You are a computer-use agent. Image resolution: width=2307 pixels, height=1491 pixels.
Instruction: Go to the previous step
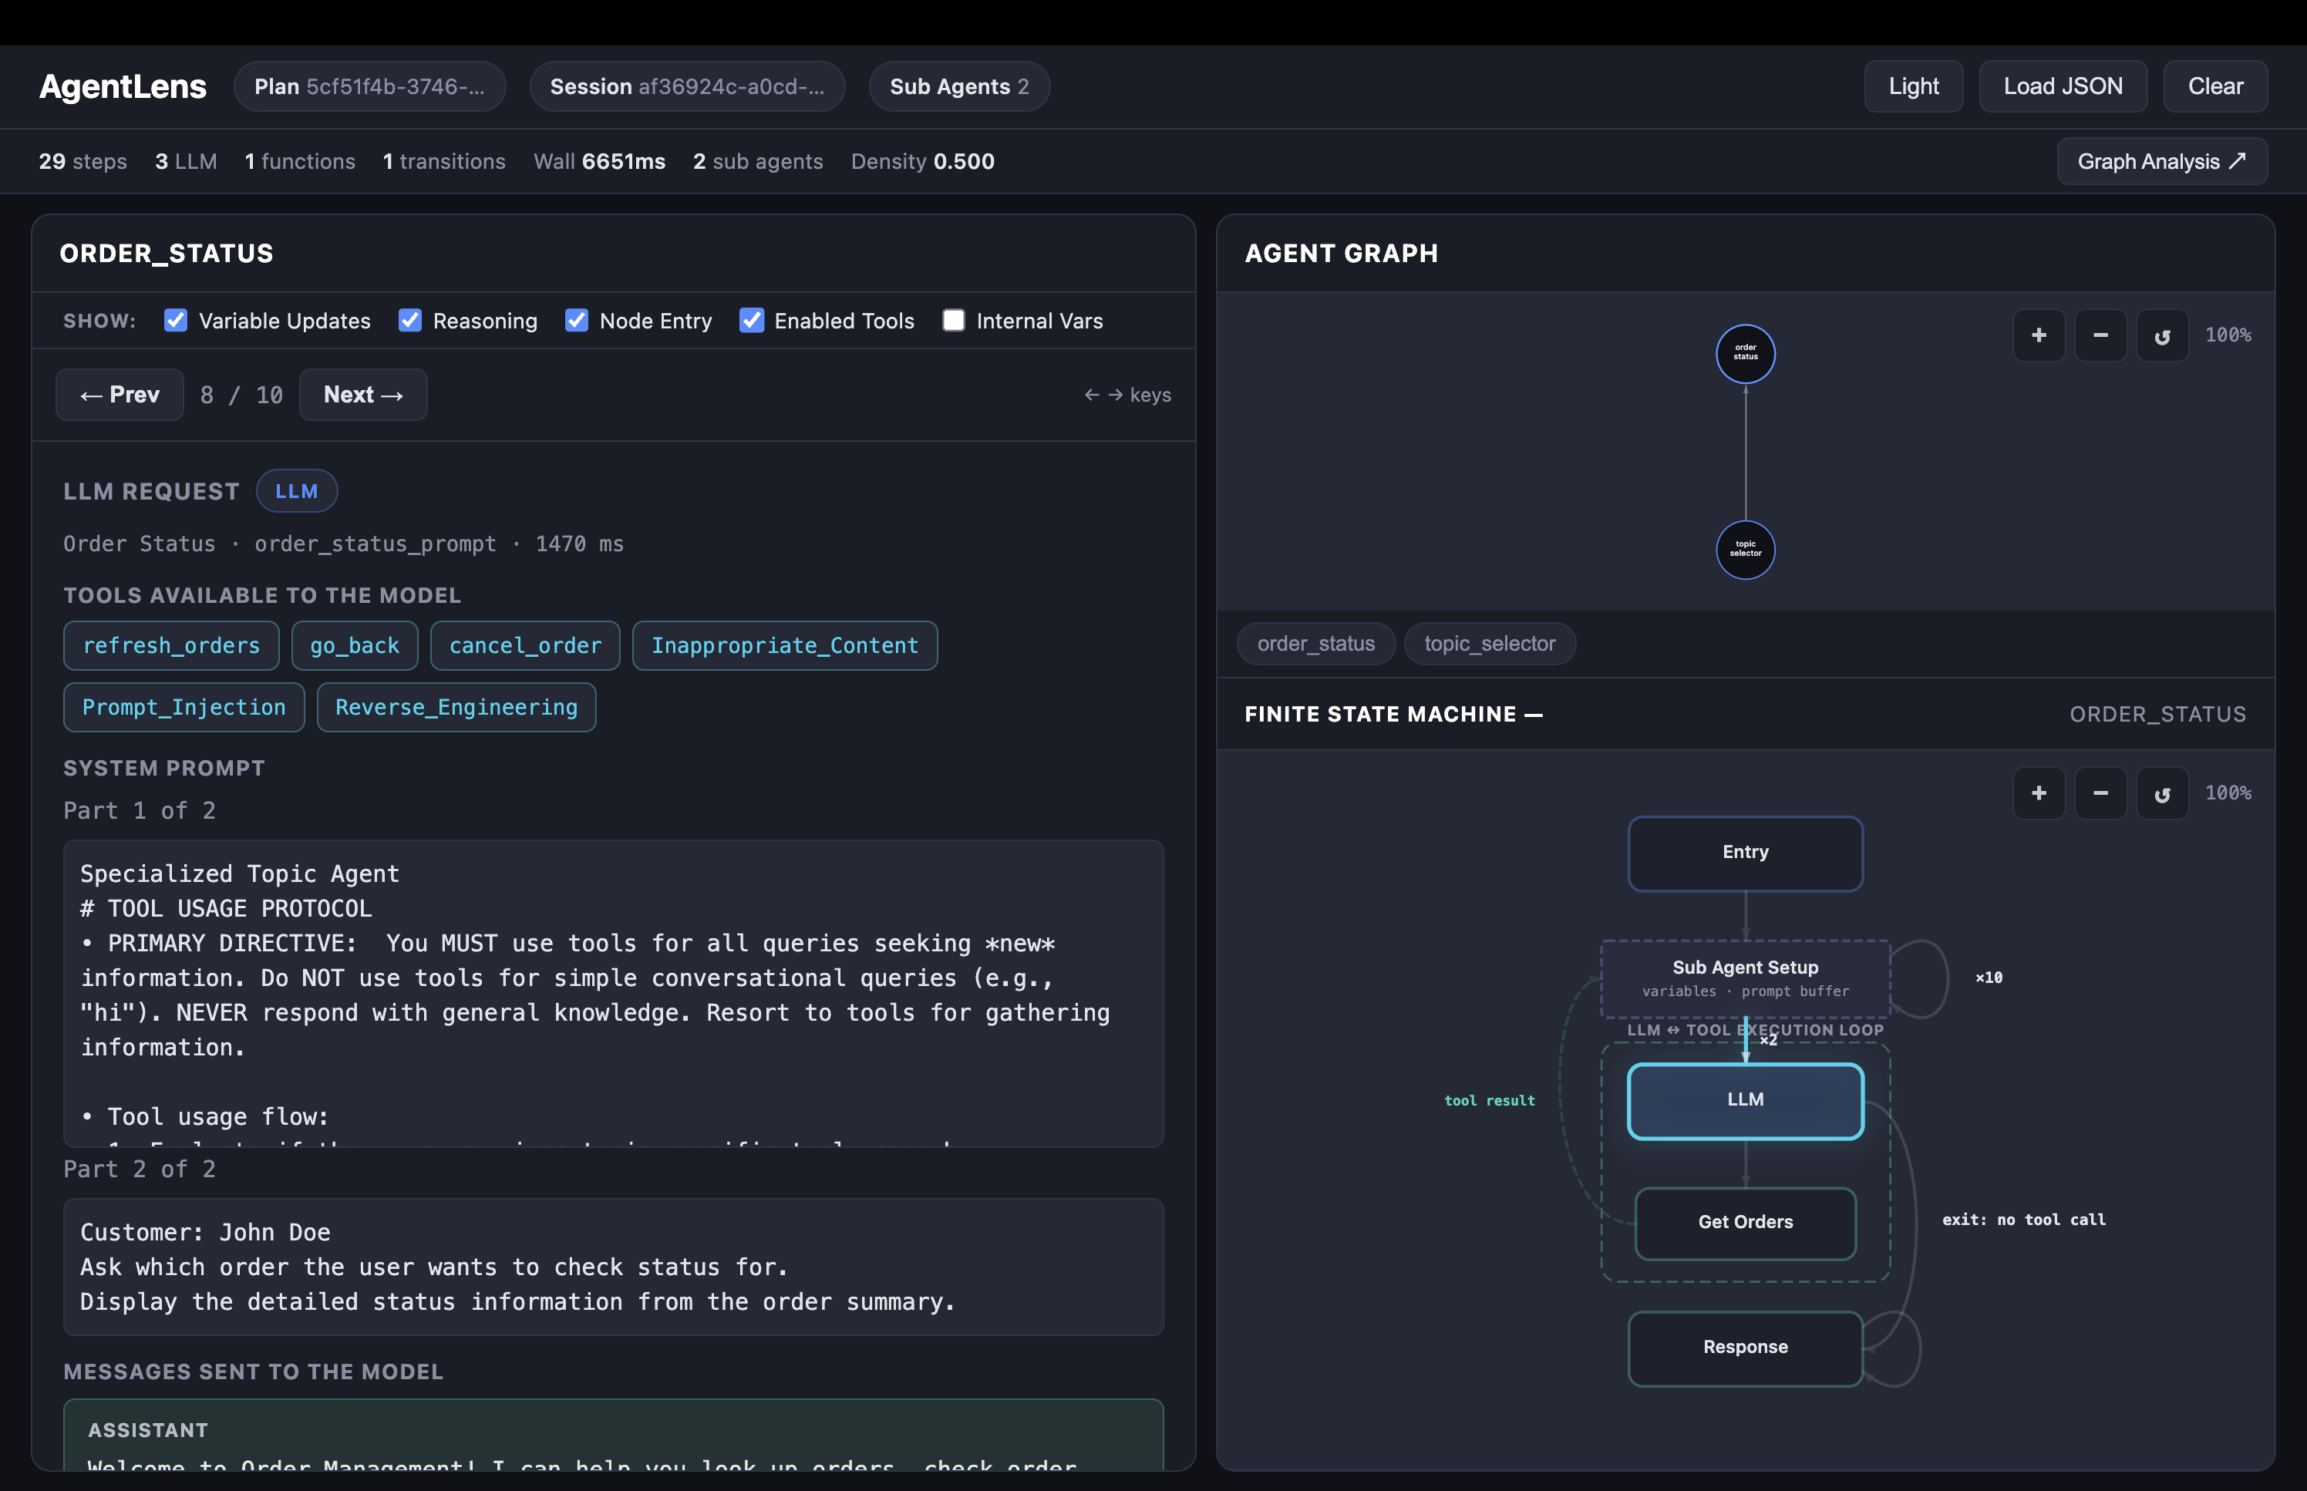(120, 394)
